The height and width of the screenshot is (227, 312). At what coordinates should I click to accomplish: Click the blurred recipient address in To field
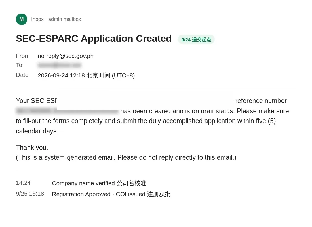[x=59, y=65]
